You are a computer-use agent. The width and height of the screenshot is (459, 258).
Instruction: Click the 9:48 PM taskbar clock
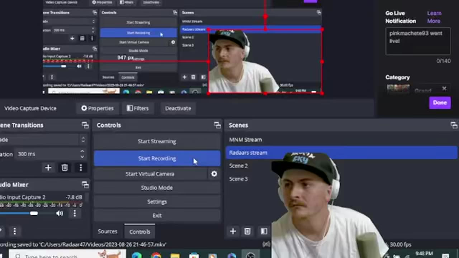[x=424, y=254]
